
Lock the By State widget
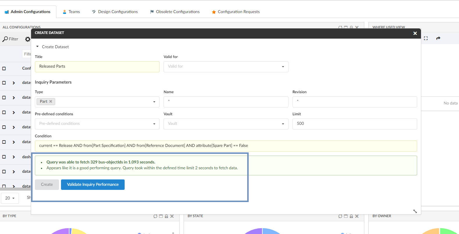(x=351, y=216)
